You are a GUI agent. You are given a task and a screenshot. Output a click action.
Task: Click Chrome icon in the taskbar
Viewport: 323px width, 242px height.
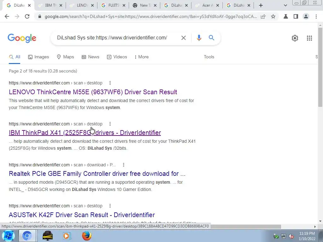point(27,236)
